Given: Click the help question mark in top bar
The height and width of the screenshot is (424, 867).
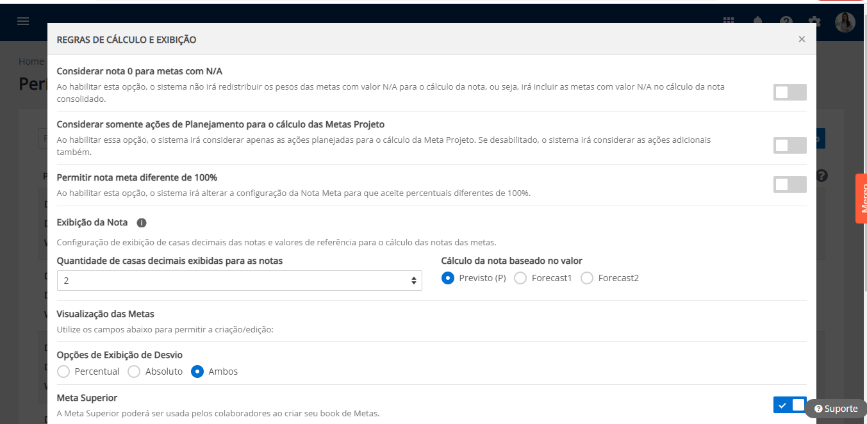Looking at the screenshot, I should point(786,21).
